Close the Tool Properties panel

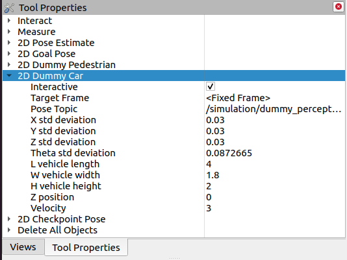[x=338, y=7]
